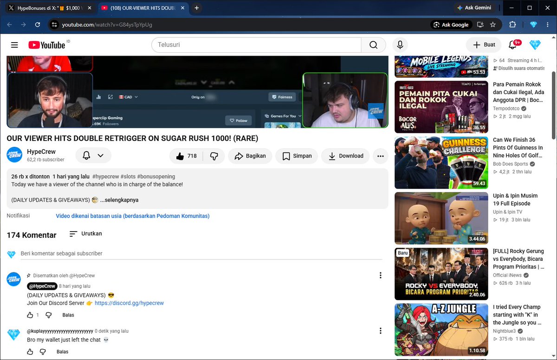This screenshot has width=557, height=360.
Task: Like the video (718 likes)
Action: pos(187,156)
